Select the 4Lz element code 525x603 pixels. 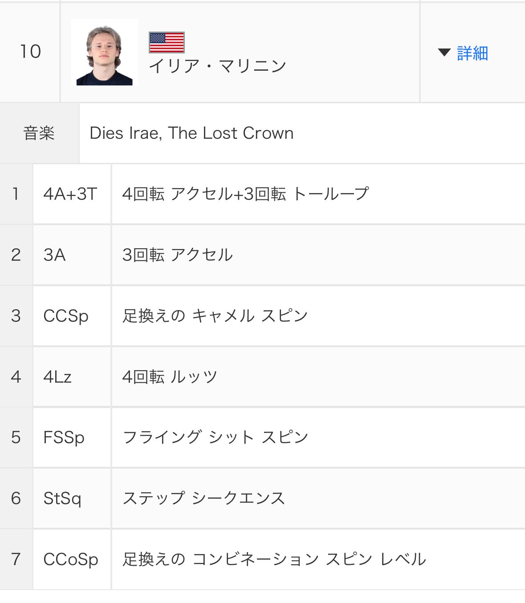[x=57, y=377]
